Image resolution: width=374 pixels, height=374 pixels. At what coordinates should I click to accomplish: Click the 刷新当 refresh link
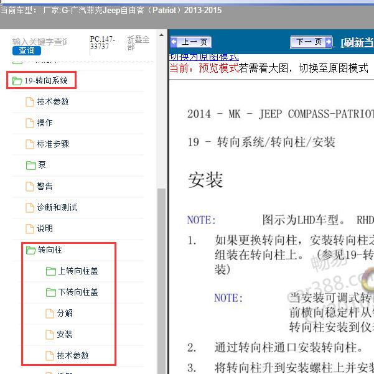click(x=357, y=43)
